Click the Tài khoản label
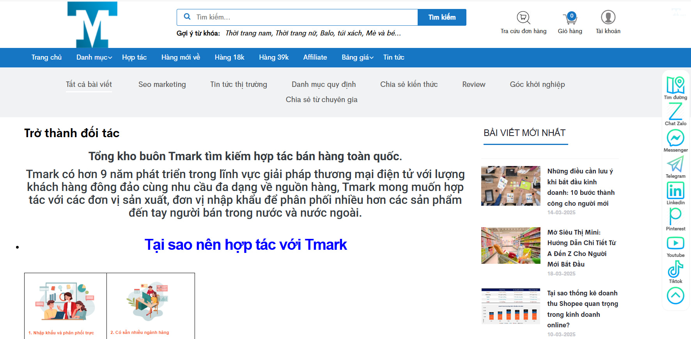The height and width of the screenshot is (339, 691). coord(608,31)
